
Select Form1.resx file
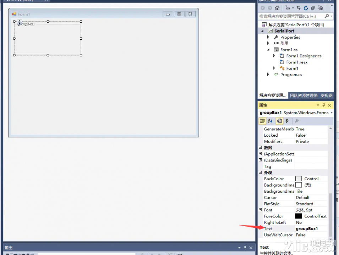tap(297, 62)
